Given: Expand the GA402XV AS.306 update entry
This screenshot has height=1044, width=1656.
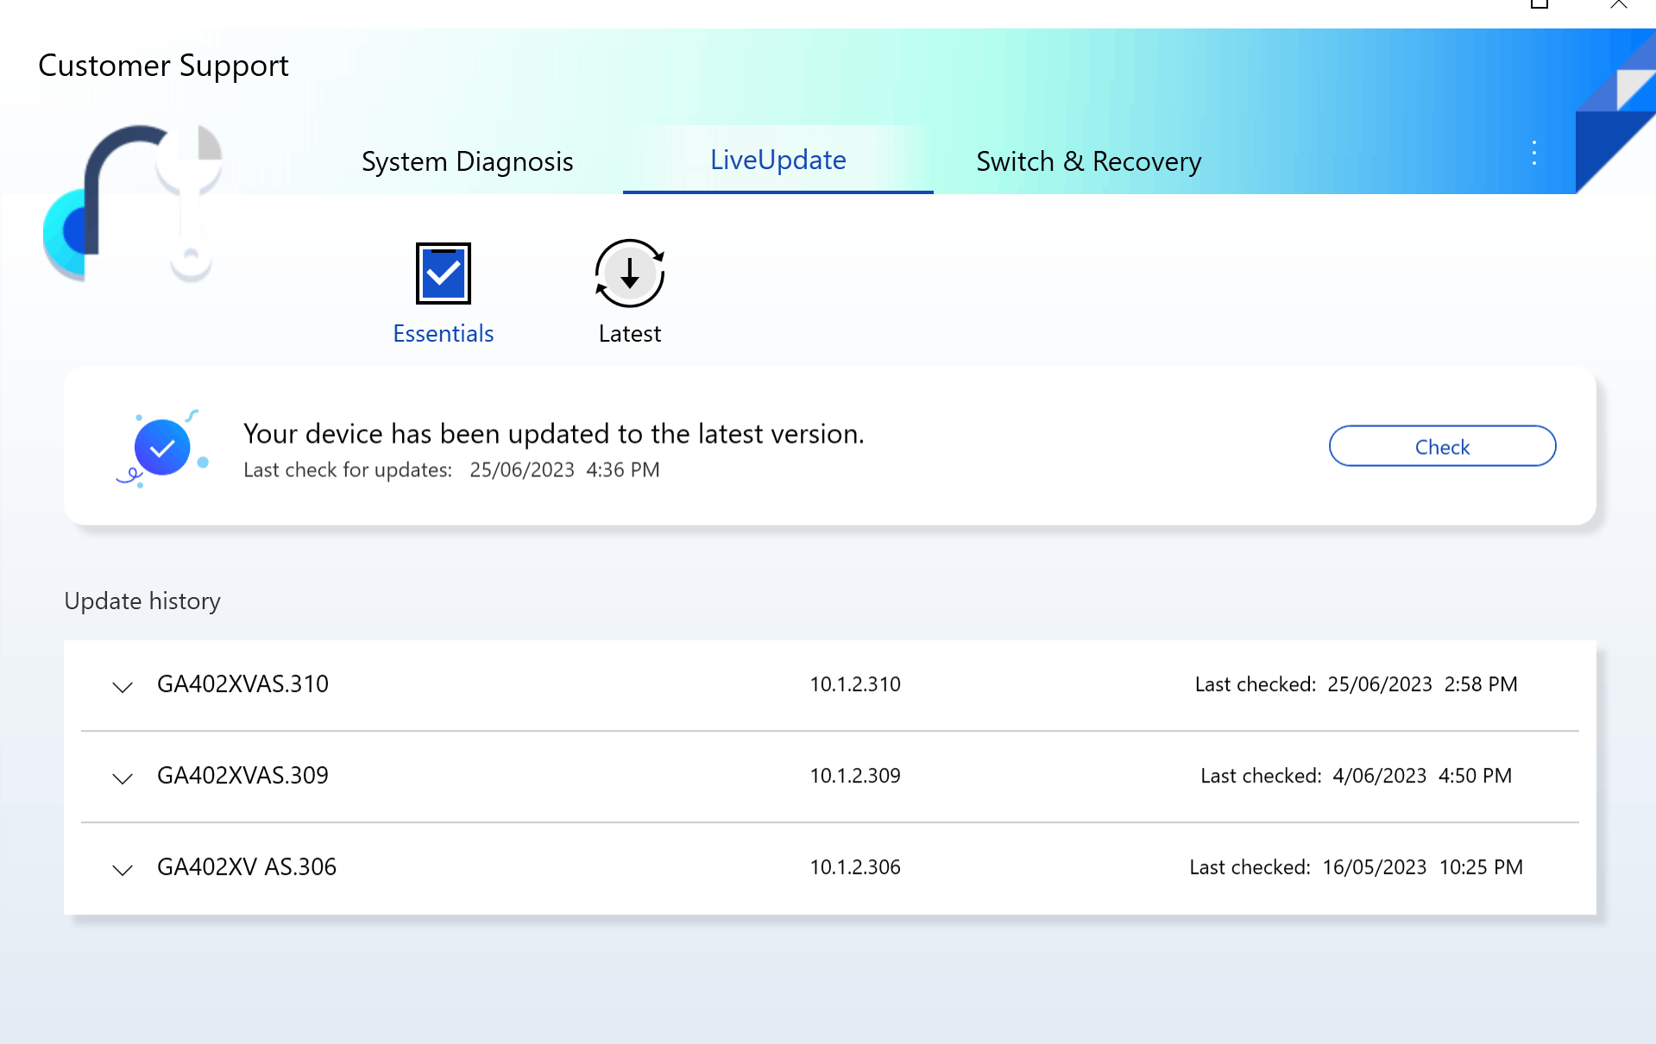Looking at the screenshot, I should click(123, 870).
